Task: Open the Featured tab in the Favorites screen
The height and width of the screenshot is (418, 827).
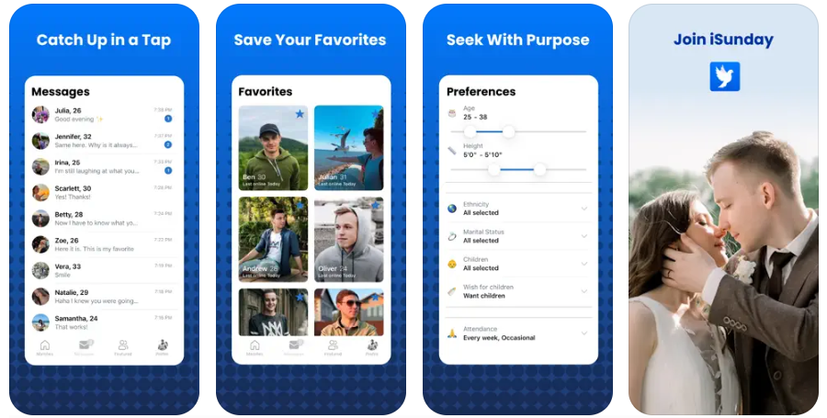Action: [333, 348]
